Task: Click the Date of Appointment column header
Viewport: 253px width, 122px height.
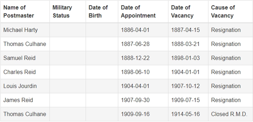Action: (x=143, y=11)
